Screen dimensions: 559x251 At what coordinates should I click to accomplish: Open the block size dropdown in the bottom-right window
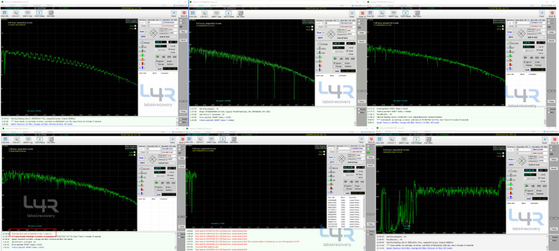(542, 157)
